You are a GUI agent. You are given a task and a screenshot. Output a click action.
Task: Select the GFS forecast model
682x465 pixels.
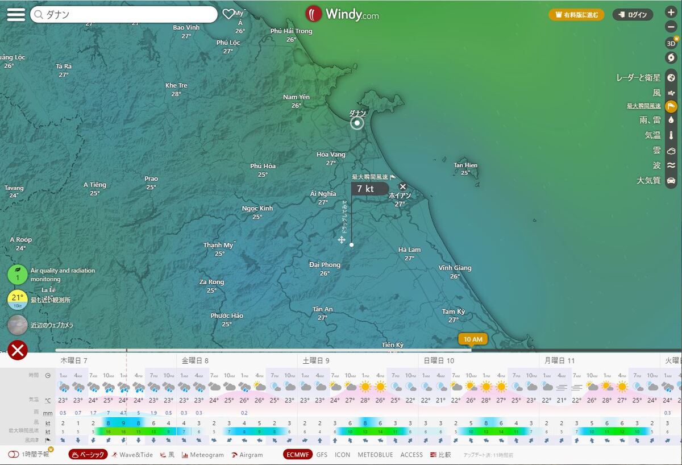322,455
